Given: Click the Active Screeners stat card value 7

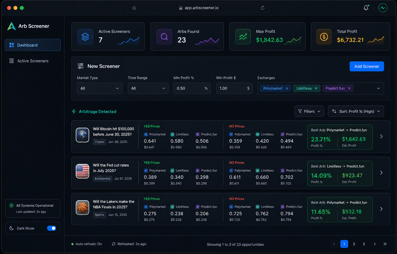Looking at the screenshot, I should click(x=101, y=40).
